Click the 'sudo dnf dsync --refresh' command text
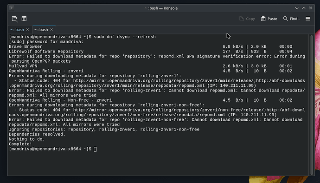320x183 pixels. 125,37
